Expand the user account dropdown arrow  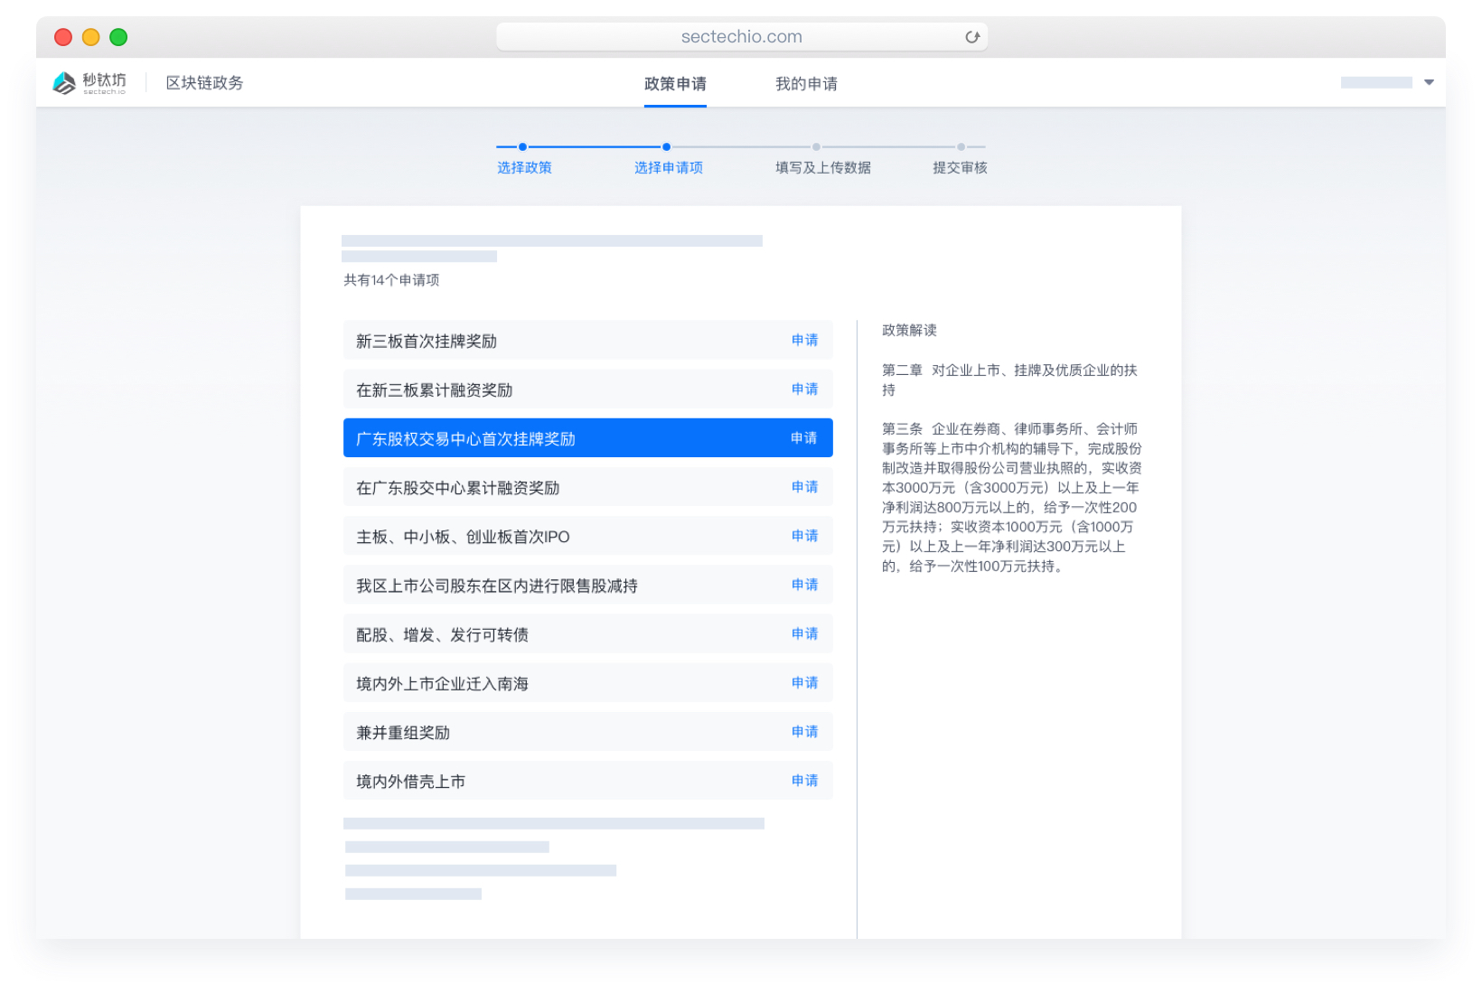pos(1429,82)
